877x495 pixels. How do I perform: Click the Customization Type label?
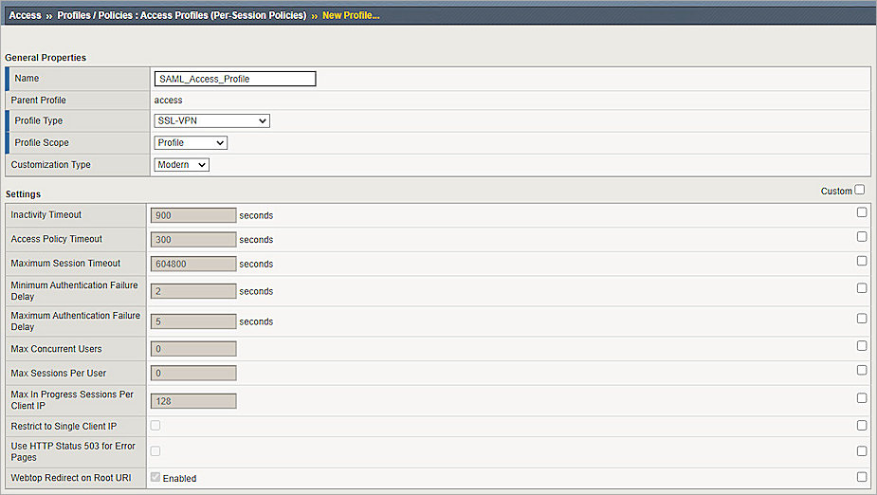coord(50,164)
